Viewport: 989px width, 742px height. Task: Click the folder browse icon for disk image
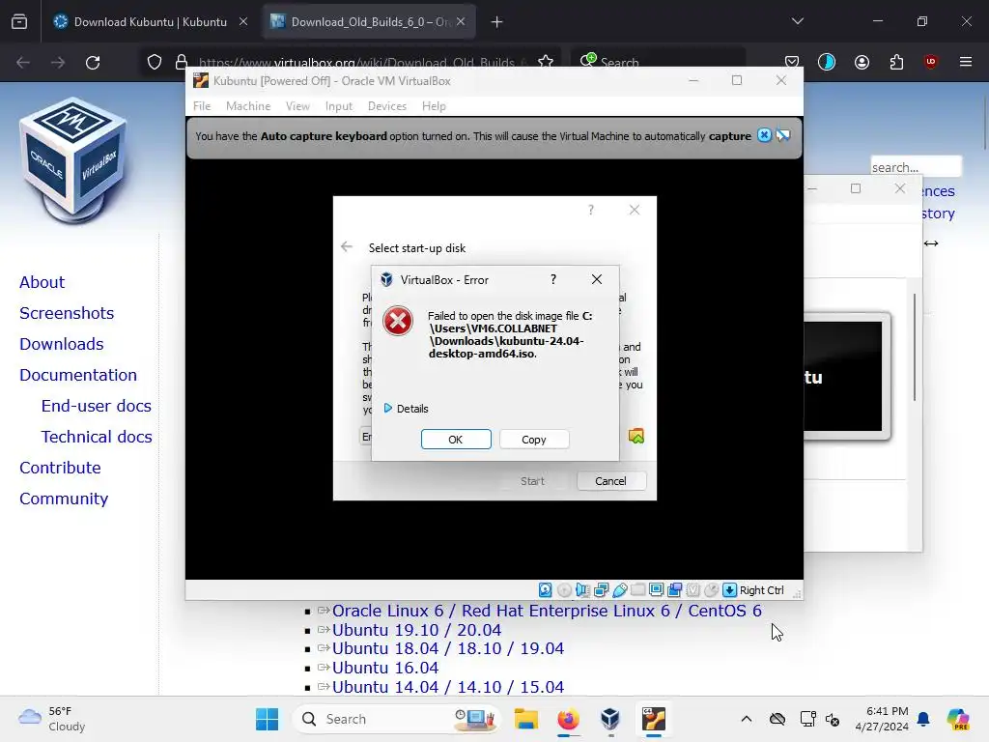click(636, 436)
